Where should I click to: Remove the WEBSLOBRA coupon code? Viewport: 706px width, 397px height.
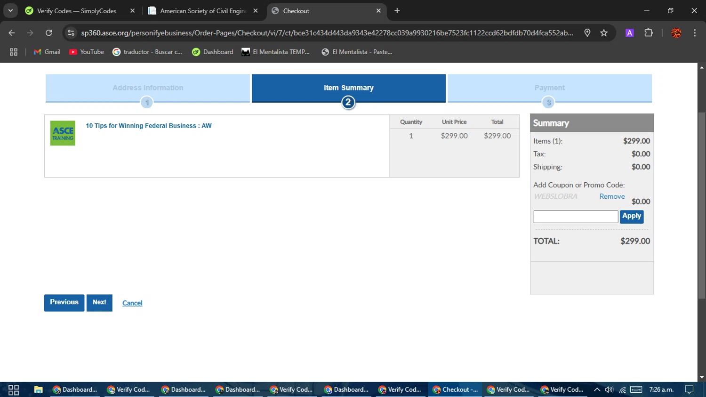(612, 196)
